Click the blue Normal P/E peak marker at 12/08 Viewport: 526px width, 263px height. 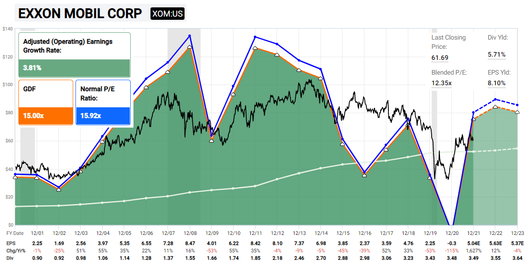(190, 35)
